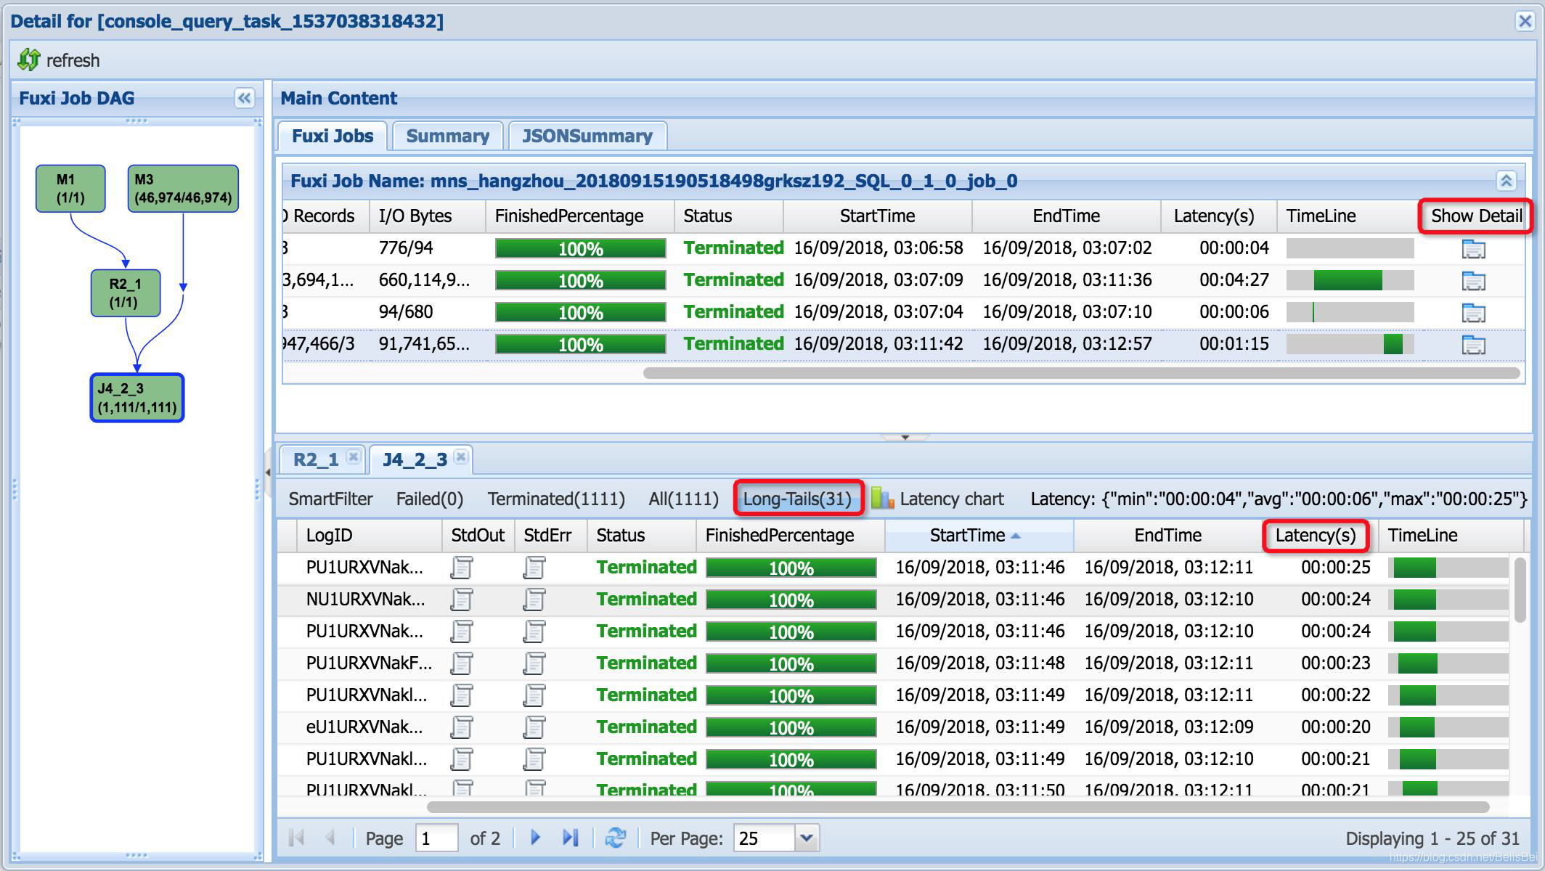Viewport: 1545px width, 871px height.
Task: Open StdErr for the 00:00:25 latency row
Action: tap(534, 568)
